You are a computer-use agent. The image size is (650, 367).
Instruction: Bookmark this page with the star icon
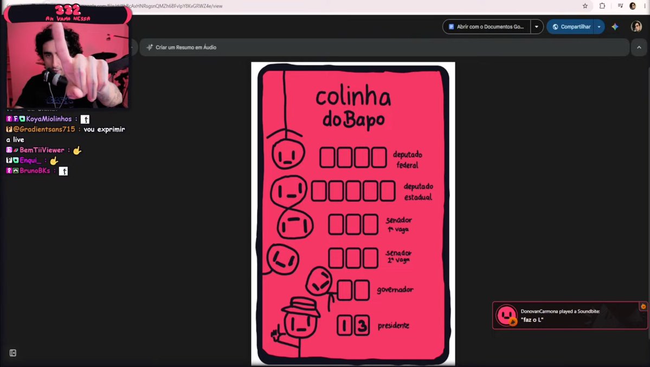point(585,6)
